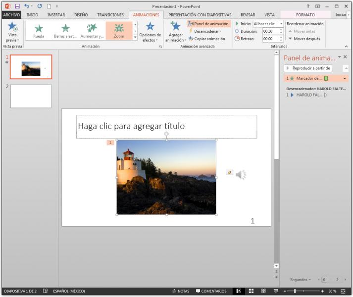The width and height of the screenshot is (353, 297).
Task: Switch to PRESENTACIÓN CON DIAPOSITIVAS tab
Action: pyautogui.click(x=200, y=15)
